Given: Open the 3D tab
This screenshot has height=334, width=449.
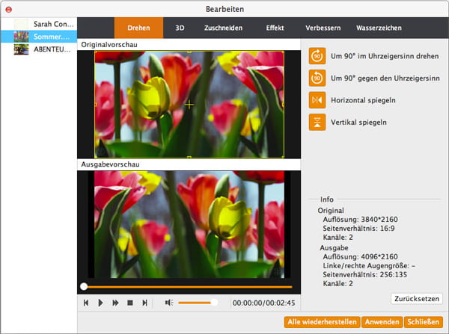Looking at the screenshot, I should coord(180,28).
